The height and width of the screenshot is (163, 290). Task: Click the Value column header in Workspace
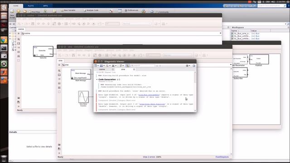click(261, 31)
